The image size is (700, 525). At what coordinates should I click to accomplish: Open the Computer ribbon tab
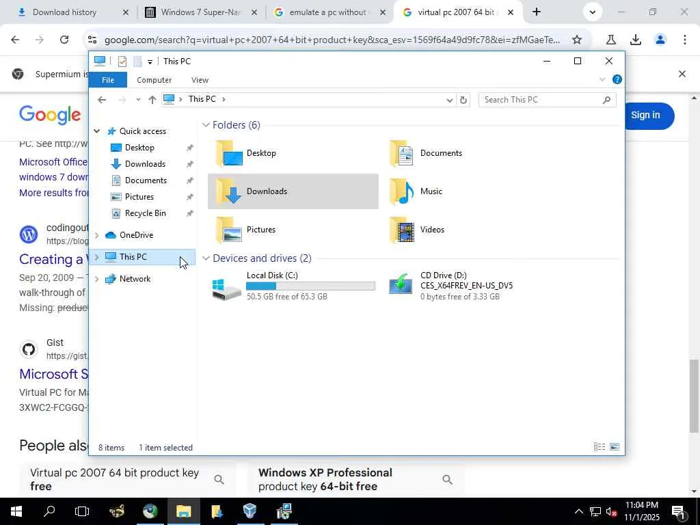154,80
